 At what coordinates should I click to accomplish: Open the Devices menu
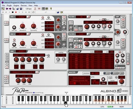24,5
